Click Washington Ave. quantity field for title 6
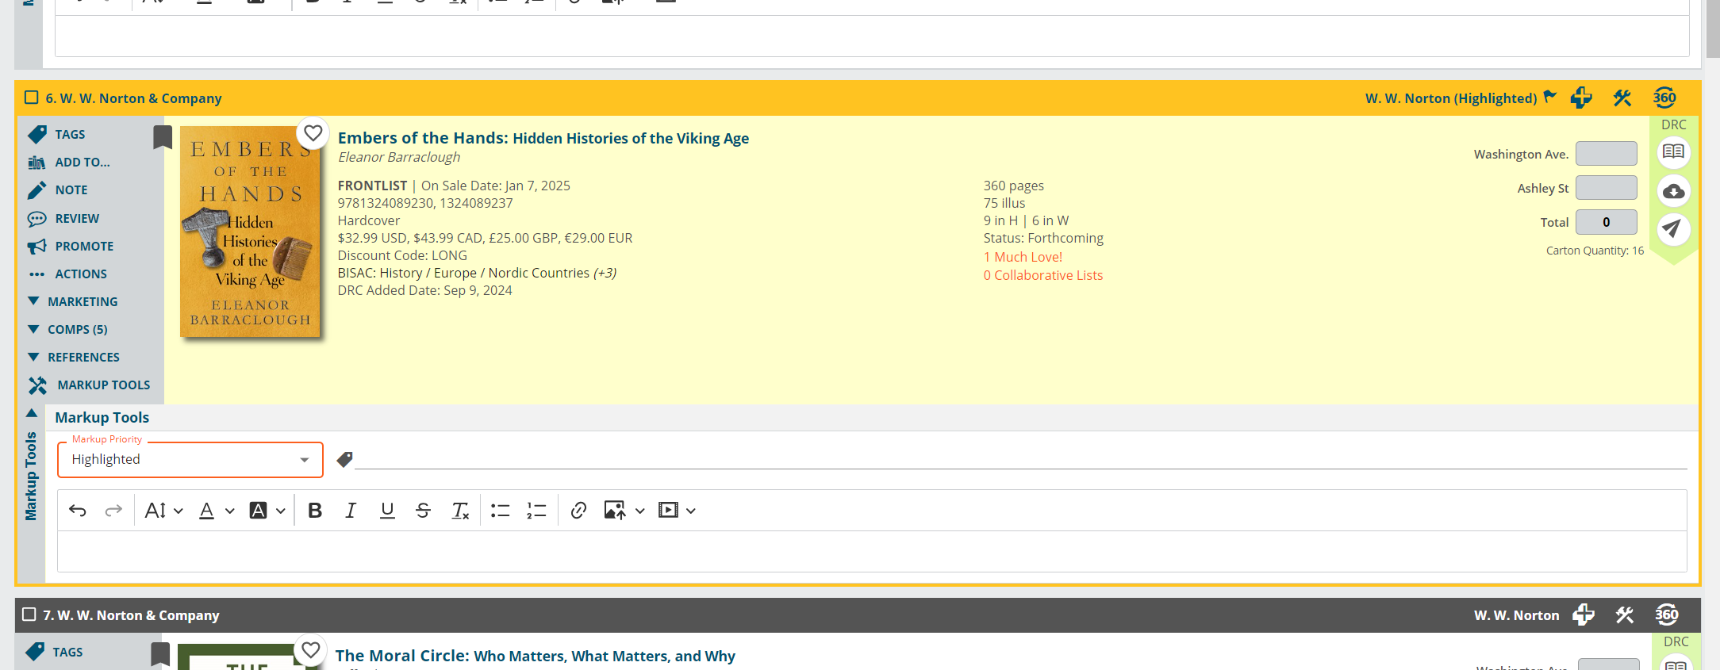This screenshot has width=1720, height=670. 1606,154
